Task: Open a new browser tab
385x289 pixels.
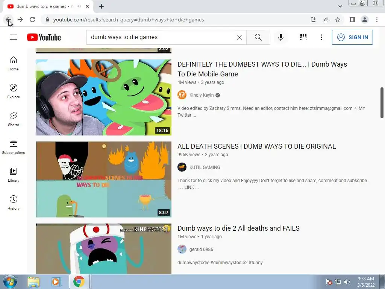Action: [102, 7]
